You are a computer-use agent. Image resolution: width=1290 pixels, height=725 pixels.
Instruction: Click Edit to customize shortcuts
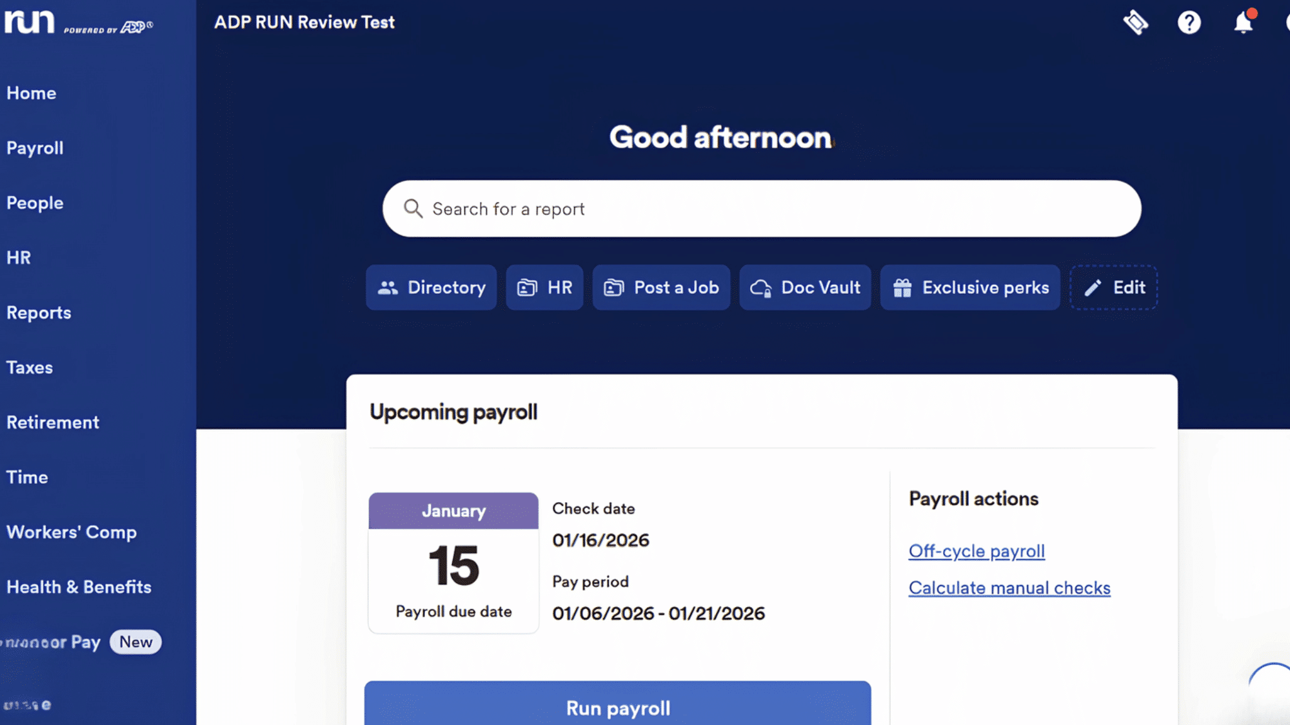(1114, 287)
